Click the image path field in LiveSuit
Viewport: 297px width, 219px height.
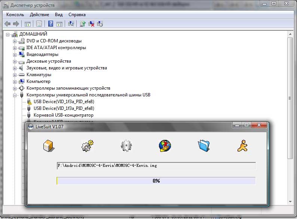tap(156, 166)
